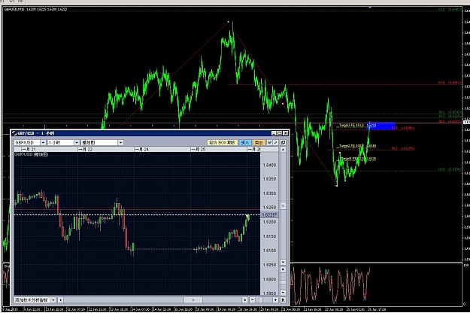Screen dimensions: 470x313
Task: Click the 1.6400 price axis label
Action: click(x=269, y=165)
